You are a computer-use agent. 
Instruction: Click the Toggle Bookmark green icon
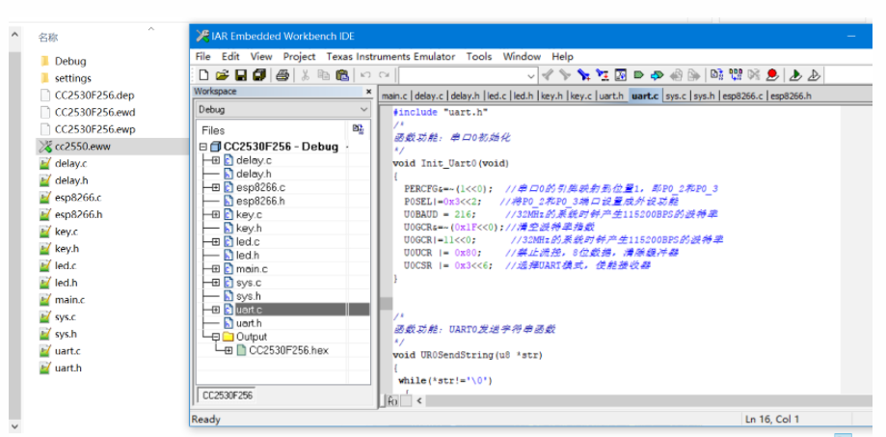point(638,74)
